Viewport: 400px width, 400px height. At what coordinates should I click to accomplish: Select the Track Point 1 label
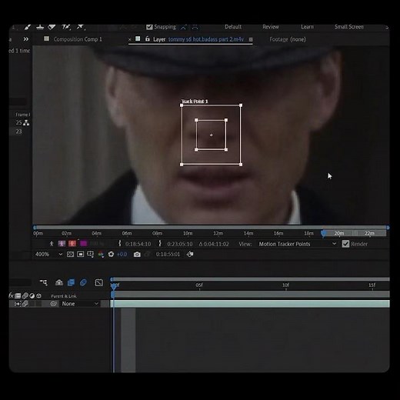[x=195, y=102]
